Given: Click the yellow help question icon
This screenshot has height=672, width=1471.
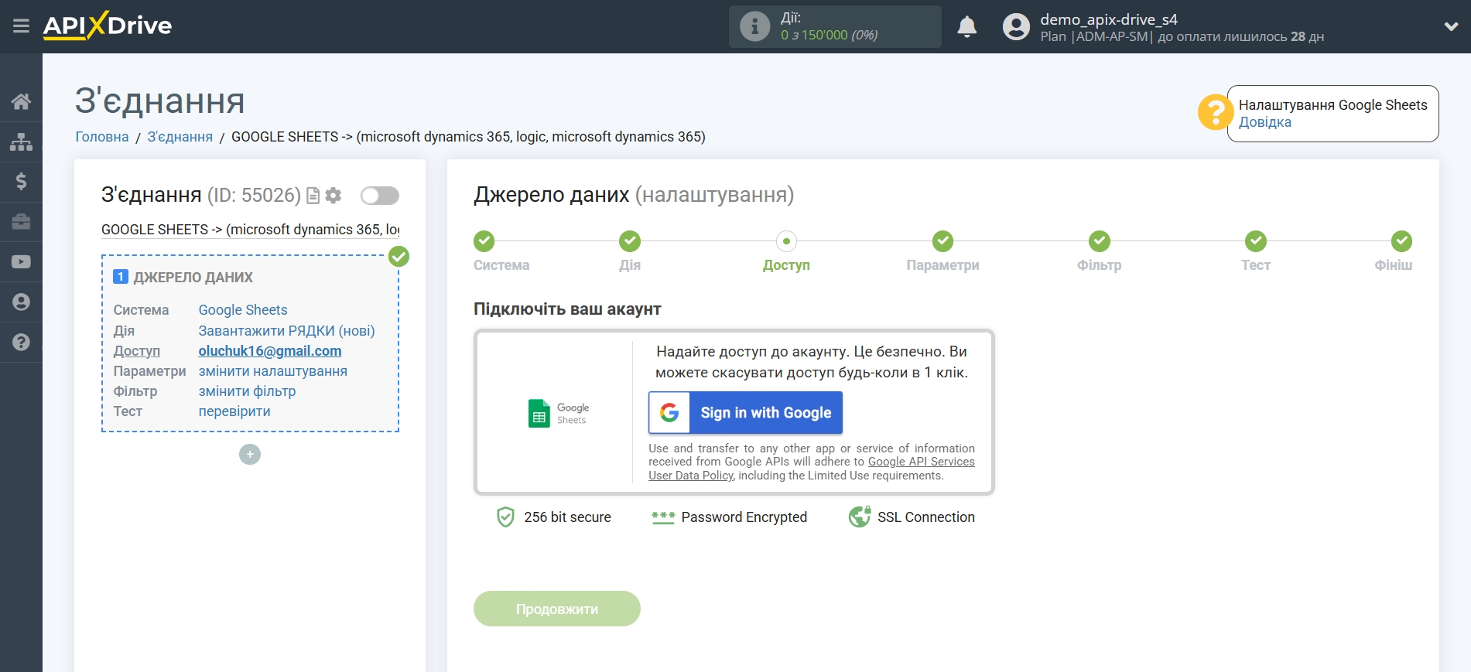Looking at the screenshot, I should [x=1215, y=113].
